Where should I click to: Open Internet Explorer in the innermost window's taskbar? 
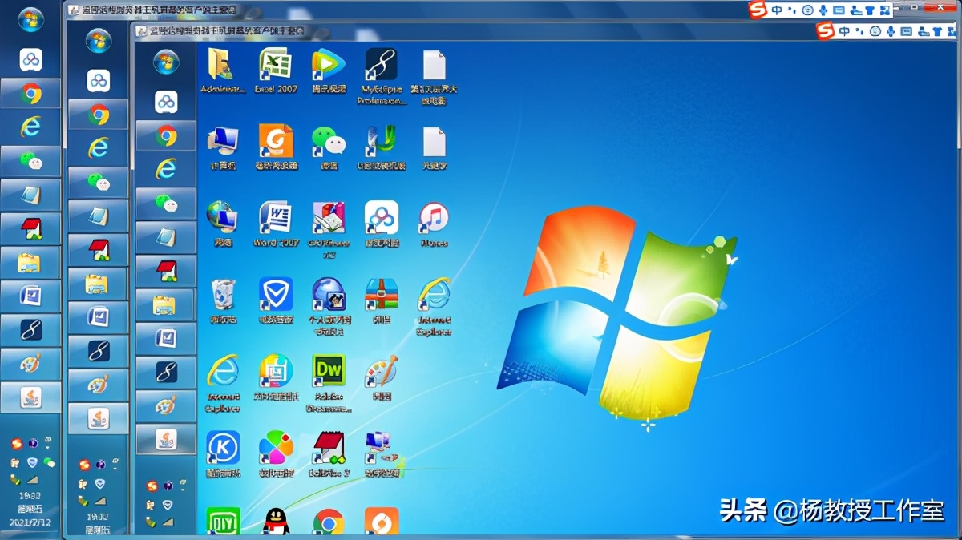[x=166, y=169]
